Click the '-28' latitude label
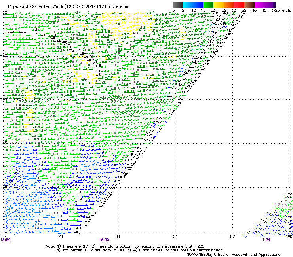This screenshot has height=257, width=293. pyautogui.click(x=4, y=186)
